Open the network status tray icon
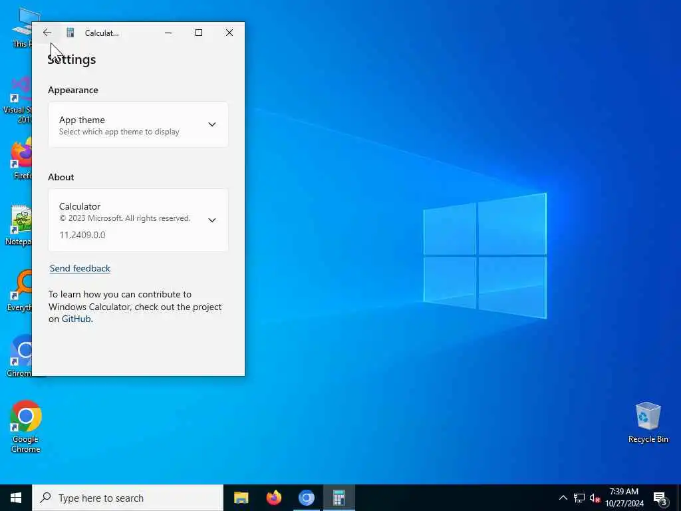The image size is (681, 511). pos(579,498)
